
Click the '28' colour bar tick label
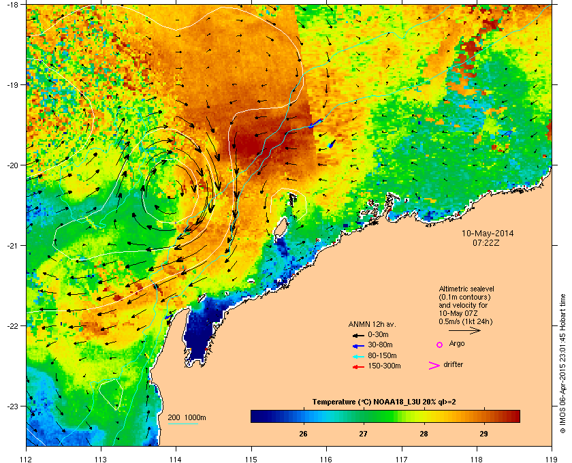[x=424, y=434]
